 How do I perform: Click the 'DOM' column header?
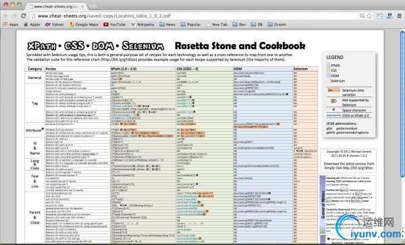click(263, 69)
